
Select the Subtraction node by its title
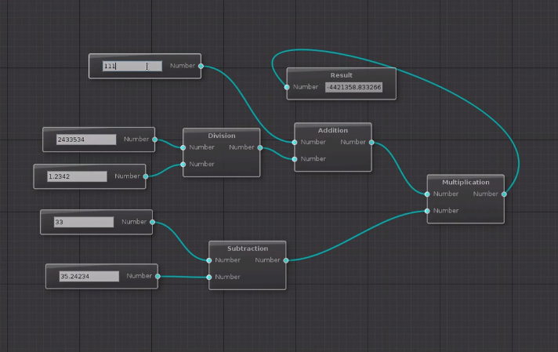pos(248,249)
